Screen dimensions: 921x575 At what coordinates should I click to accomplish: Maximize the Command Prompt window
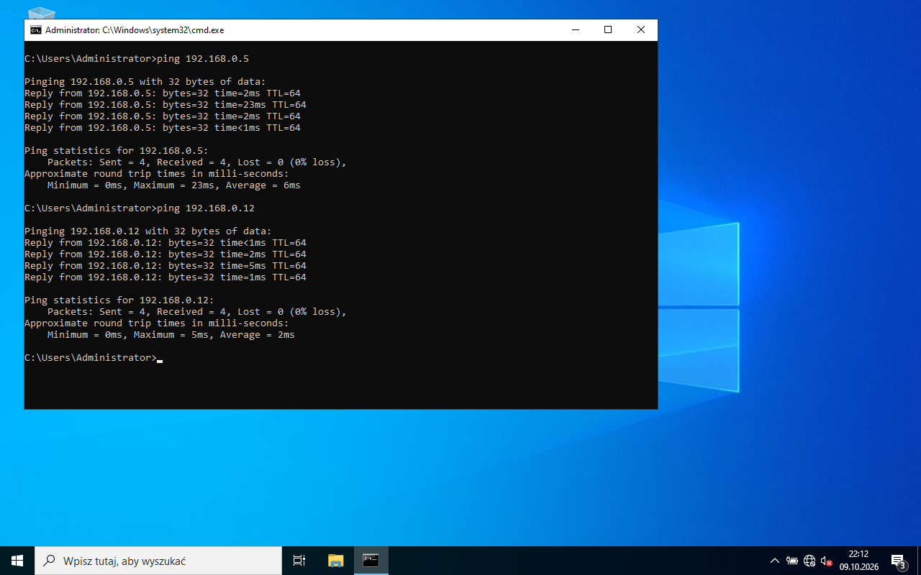[x=608, y=29]
